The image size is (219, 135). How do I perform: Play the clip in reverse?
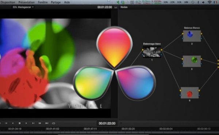click(13, 123)
